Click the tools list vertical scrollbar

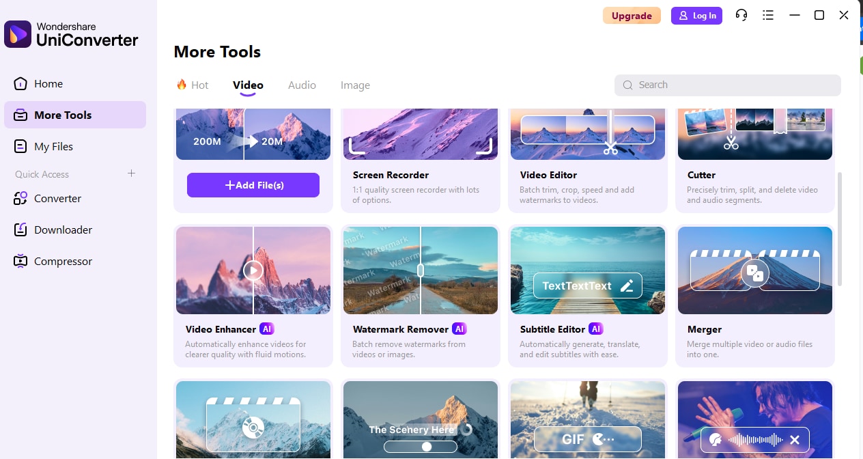tap(840, 229)
